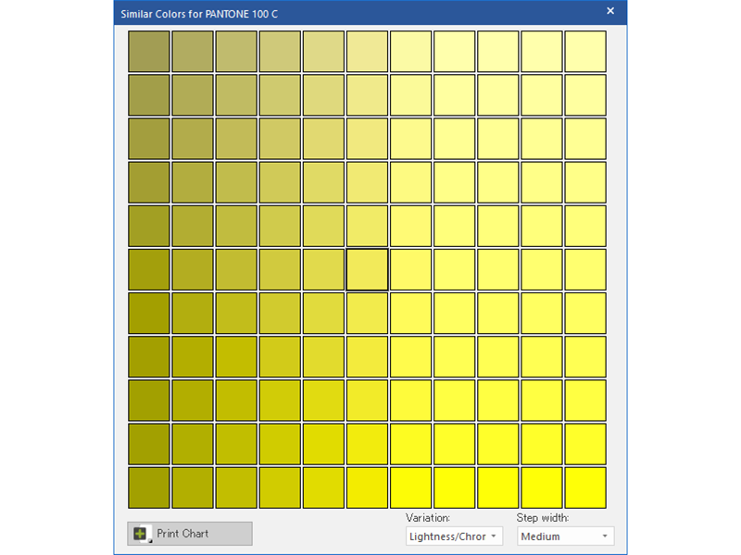741x555 pixels.
Task: Select the swatch directly left of the highlighted center swatch
Action: tap(323, 269)
